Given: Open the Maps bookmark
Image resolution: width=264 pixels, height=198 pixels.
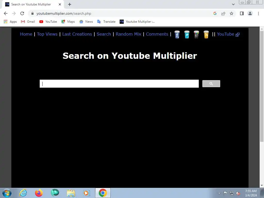Looking at the screenshot, I should click(x=68, y=22).
